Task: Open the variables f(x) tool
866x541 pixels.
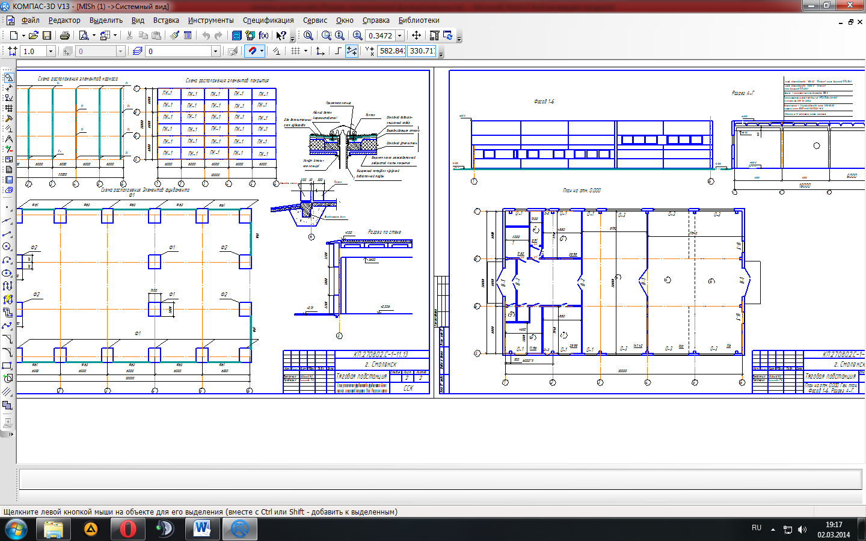Action: (x=263, y=35)
